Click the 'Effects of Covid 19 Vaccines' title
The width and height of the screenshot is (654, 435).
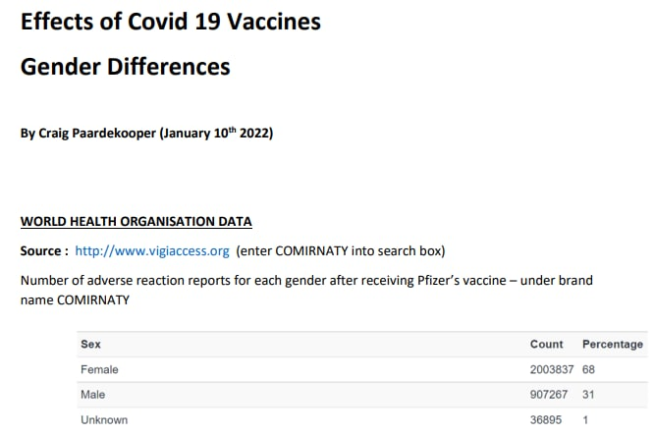171,22
